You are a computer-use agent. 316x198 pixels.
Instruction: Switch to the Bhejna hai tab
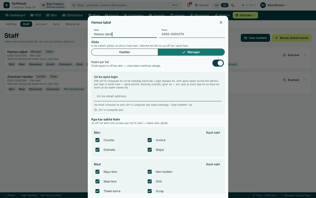coord(73,24)
